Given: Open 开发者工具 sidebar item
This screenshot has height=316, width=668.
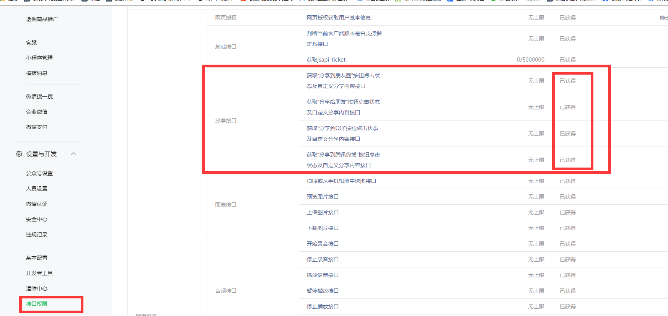Looking at the screenshot, I should [39, 273].
